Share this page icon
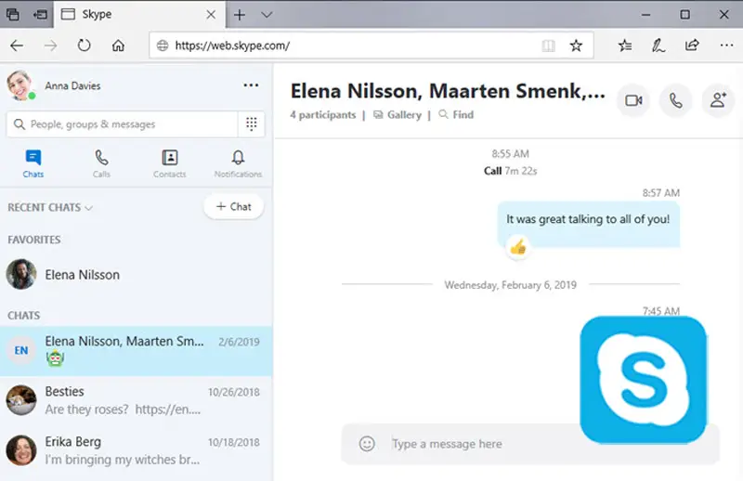Viewport: 743px width, 481px height. pyautogui.click(x=692, y=45)
